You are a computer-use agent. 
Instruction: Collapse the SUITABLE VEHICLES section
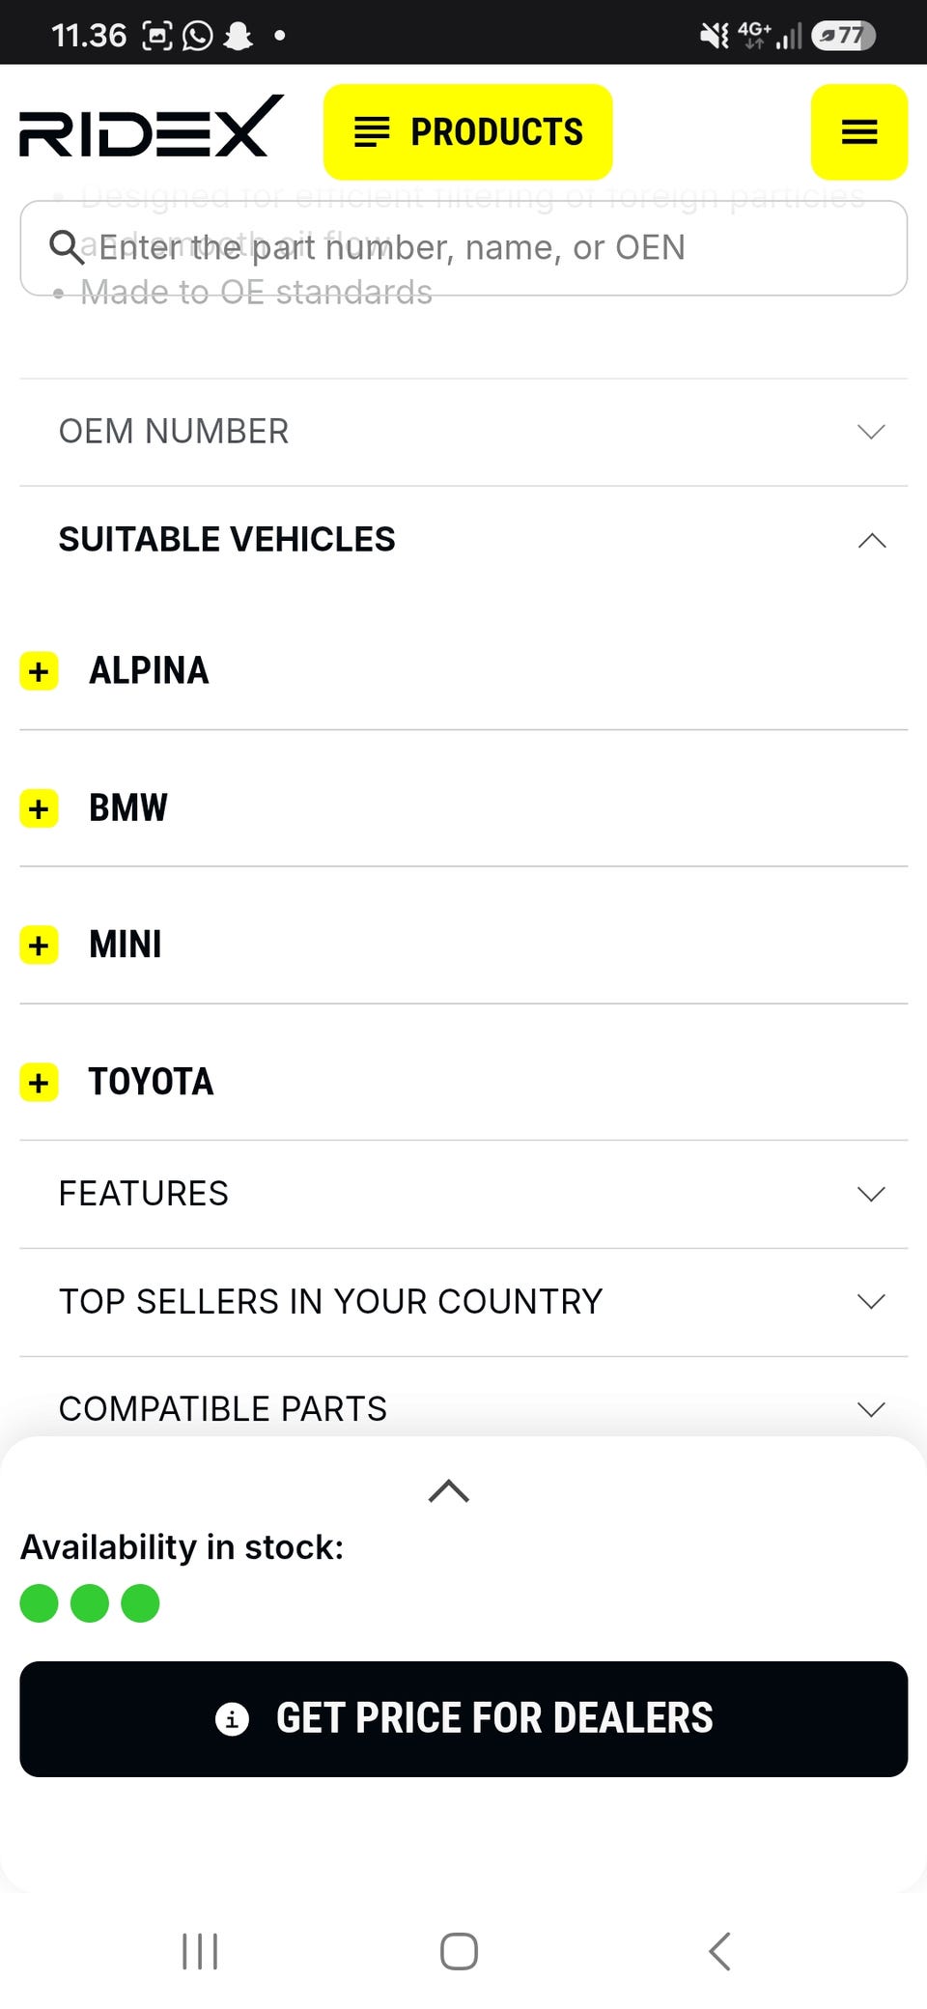[x=463, y=540]
